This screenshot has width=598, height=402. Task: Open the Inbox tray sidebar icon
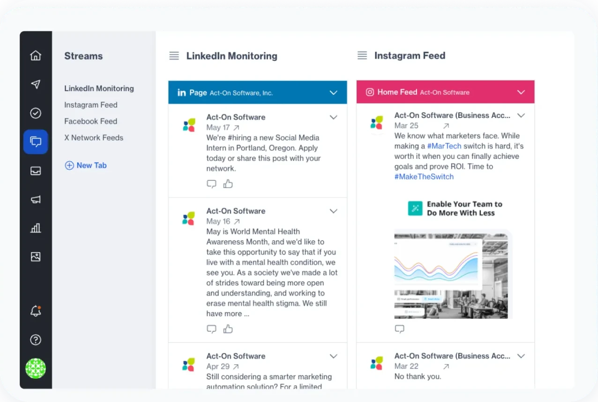click(x=36, y=171)
